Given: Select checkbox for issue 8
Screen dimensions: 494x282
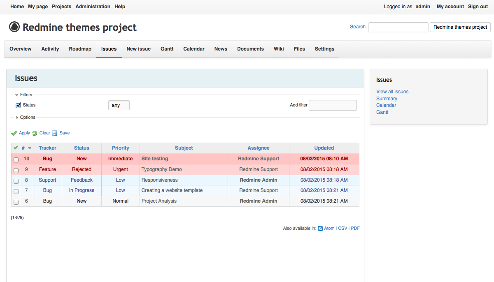Looking at the screenshot, I should tap(16, 181).
